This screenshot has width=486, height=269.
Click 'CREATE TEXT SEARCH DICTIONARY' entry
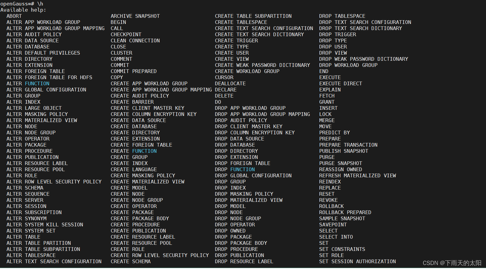(x=259, y=34)
